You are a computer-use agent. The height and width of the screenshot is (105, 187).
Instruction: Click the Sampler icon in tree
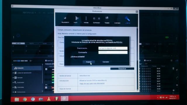[15, 78]
